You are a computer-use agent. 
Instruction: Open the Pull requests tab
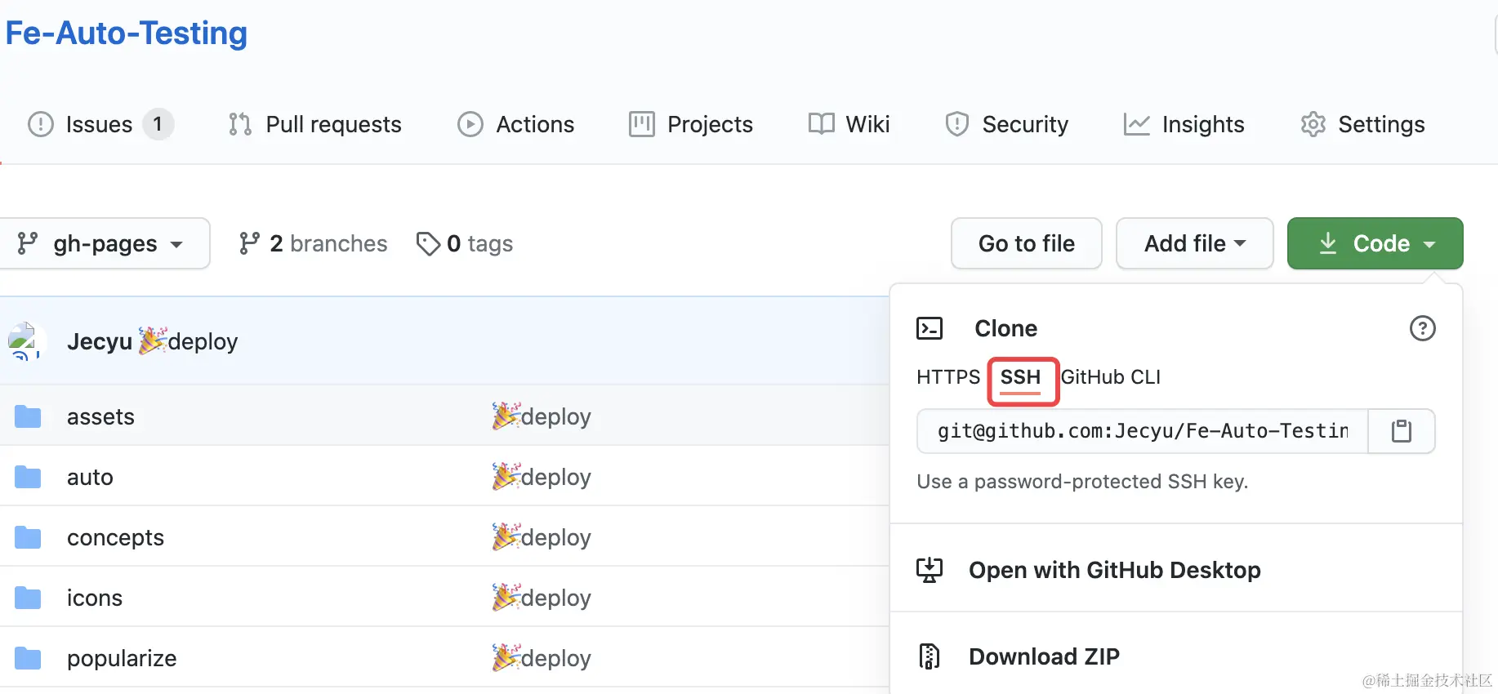coord(315,124)
